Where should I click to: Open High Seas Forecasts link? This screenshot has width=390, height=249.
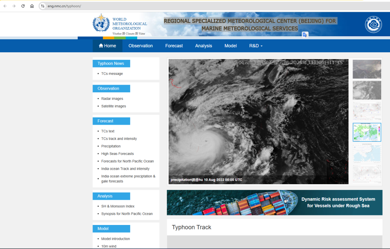click(x=117, y=154)
